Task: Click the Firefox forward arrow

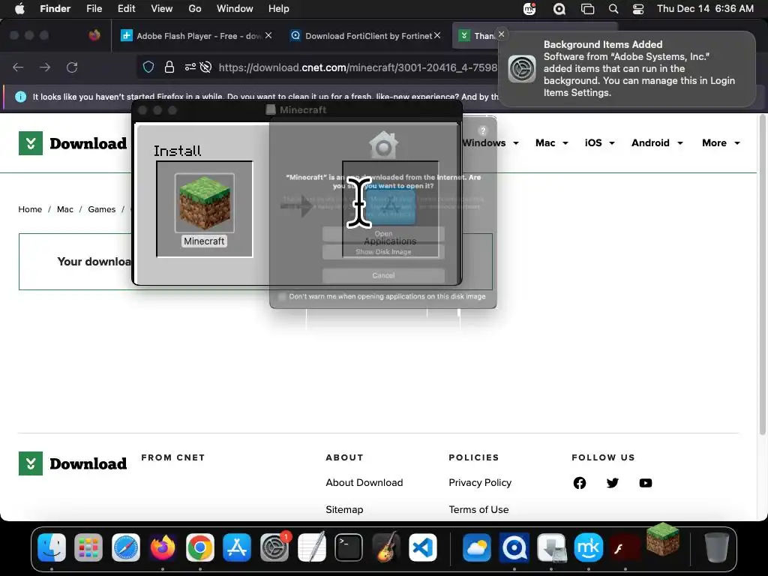Action: (45, 67)
